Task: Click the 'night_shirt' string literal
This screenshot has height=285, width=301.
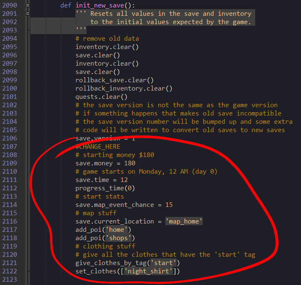Action: [x=148, y=271]
